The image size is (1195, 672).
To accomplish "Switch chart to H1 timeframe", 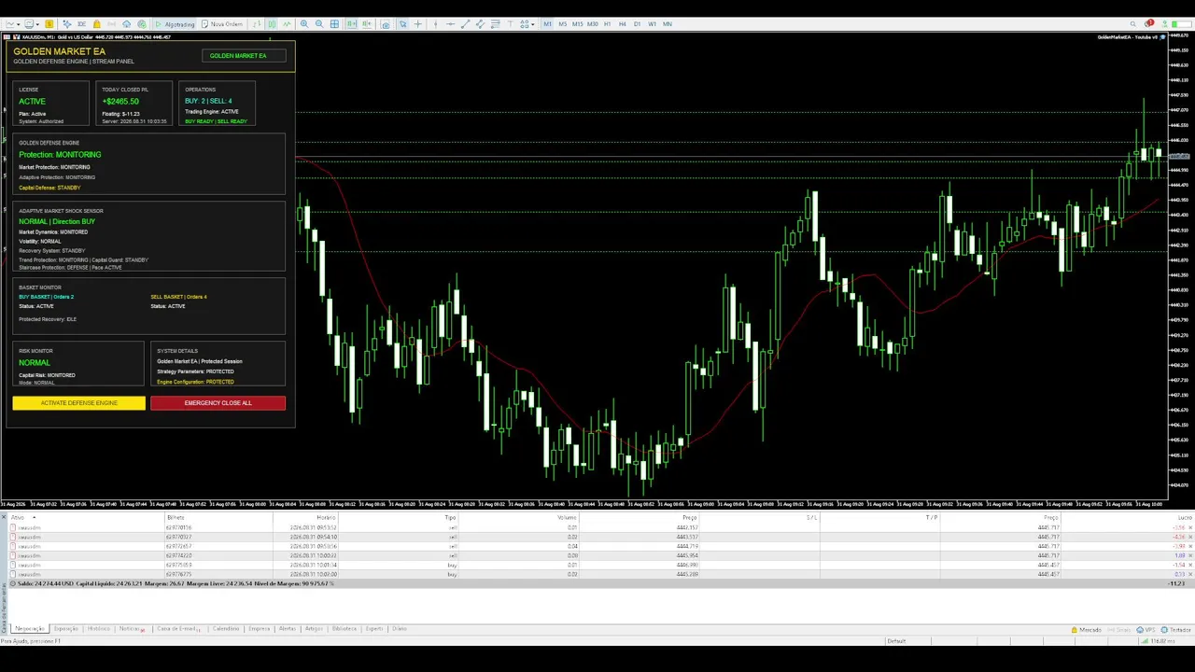I will click(x=608, y=24).
